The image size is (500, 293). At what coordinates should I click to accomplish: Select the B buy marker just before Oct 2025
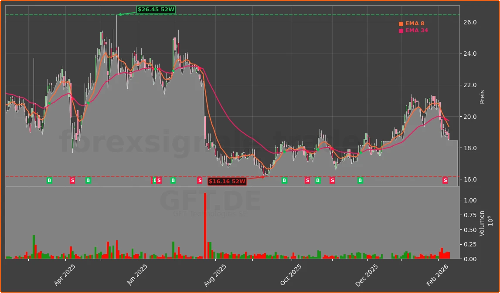point(284,180)
